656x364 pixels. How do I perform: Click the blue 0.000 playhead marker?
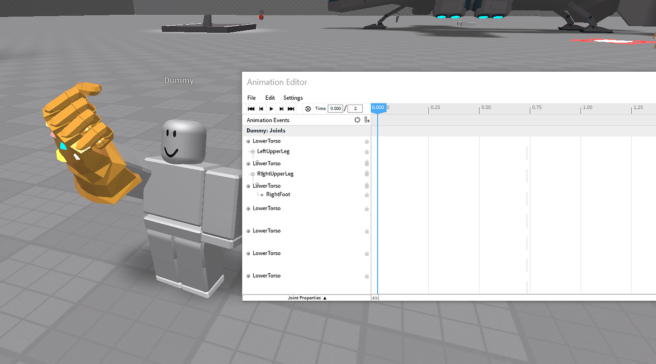coord(378,108)
